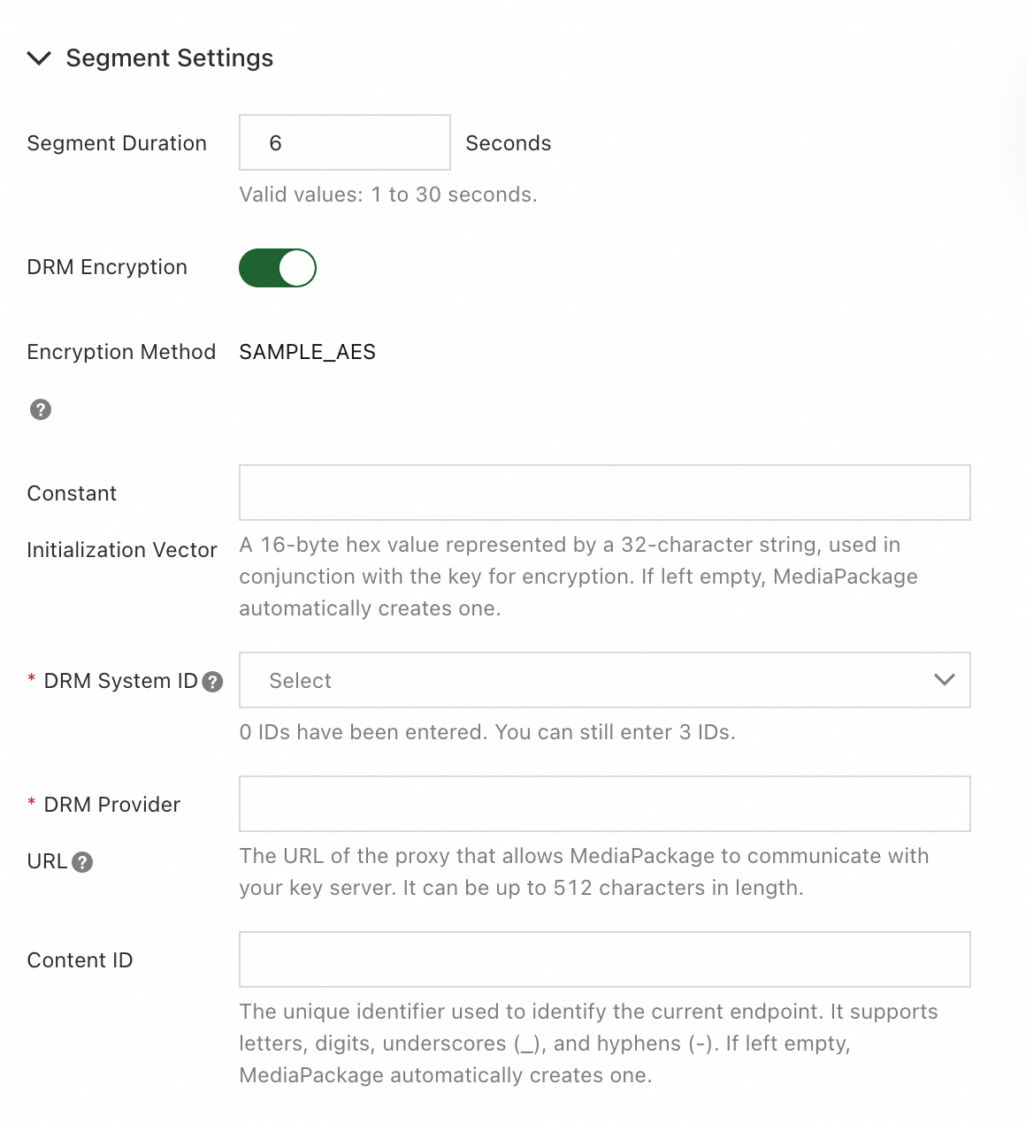Open the DRM System ID Select dropdown
Viewport: 1026px width, 1123px height.
point(584,680)
